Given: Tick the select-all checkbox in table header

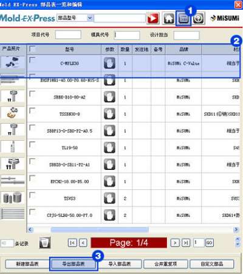Looking at the screenshot, I should click(x=32, y=49).
